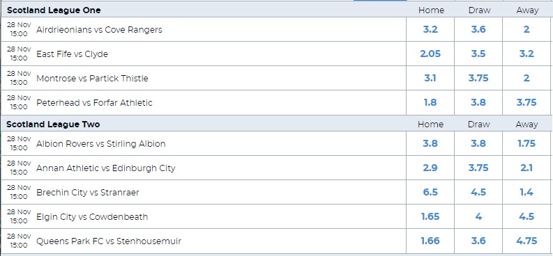Screen dimensions: 553x256
Task: Select Away odds 3.75 for Forfar Athletic
Action: point(527,102)
